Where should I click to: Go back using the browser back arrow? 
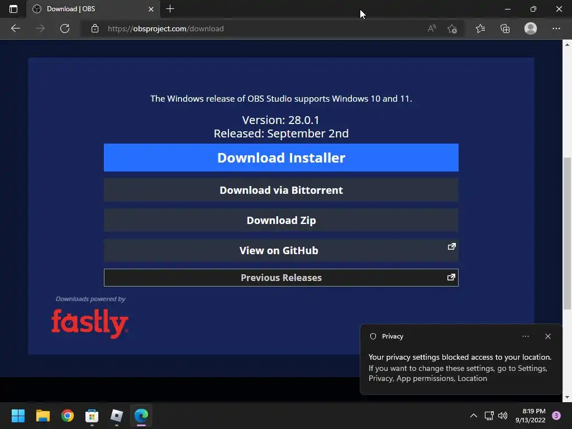[x=15, y=28]
